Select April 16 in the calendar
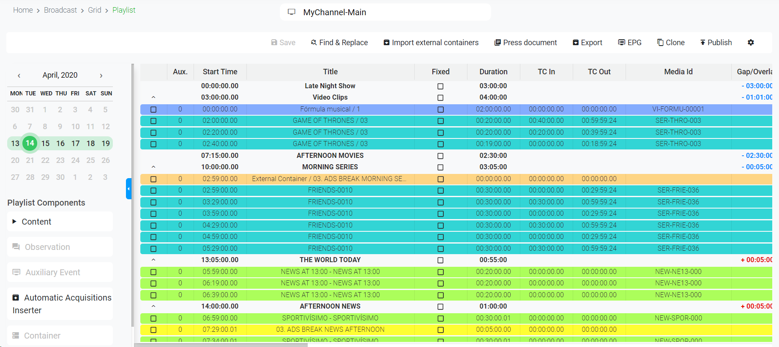779x347 pixels. [60, 144]
